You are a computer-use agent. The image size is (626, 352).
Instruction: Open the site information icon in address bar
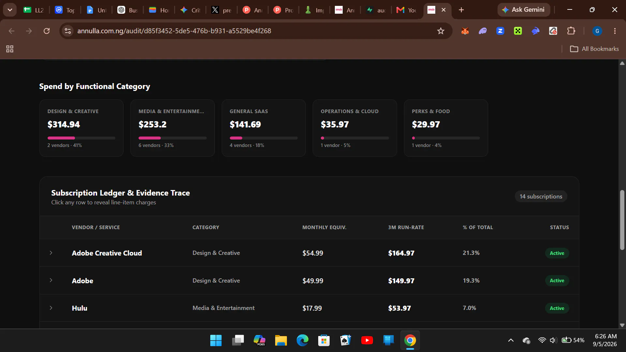68,31
